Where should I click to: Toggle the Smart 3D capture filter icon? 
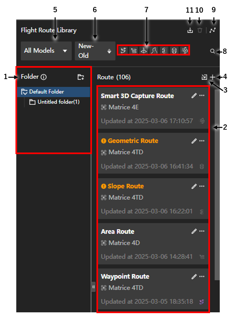point(184,50)
